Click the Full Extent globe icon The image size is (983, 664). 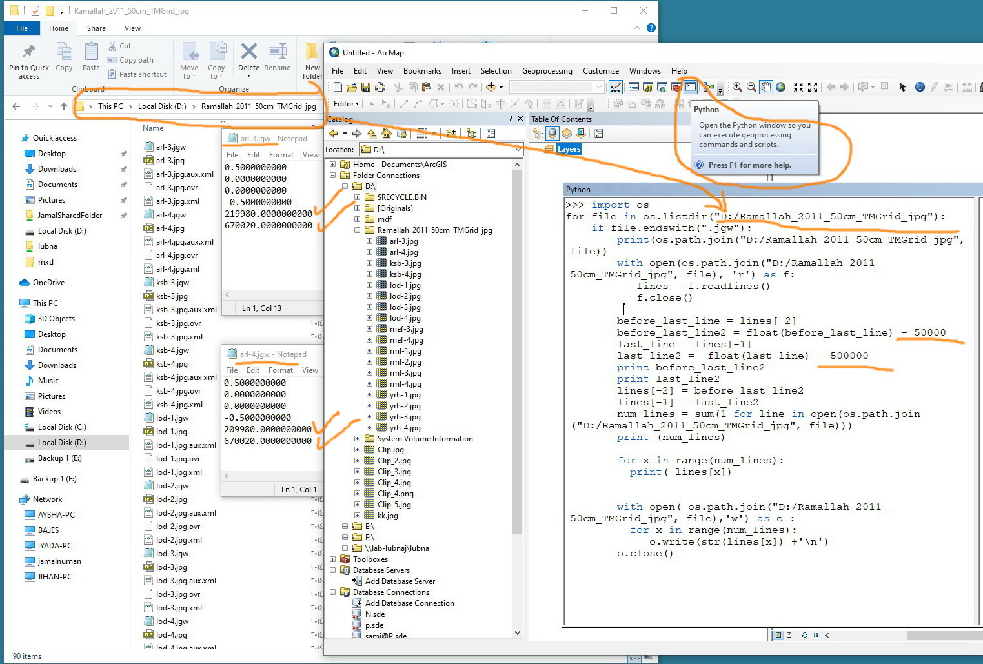[780, 87]
